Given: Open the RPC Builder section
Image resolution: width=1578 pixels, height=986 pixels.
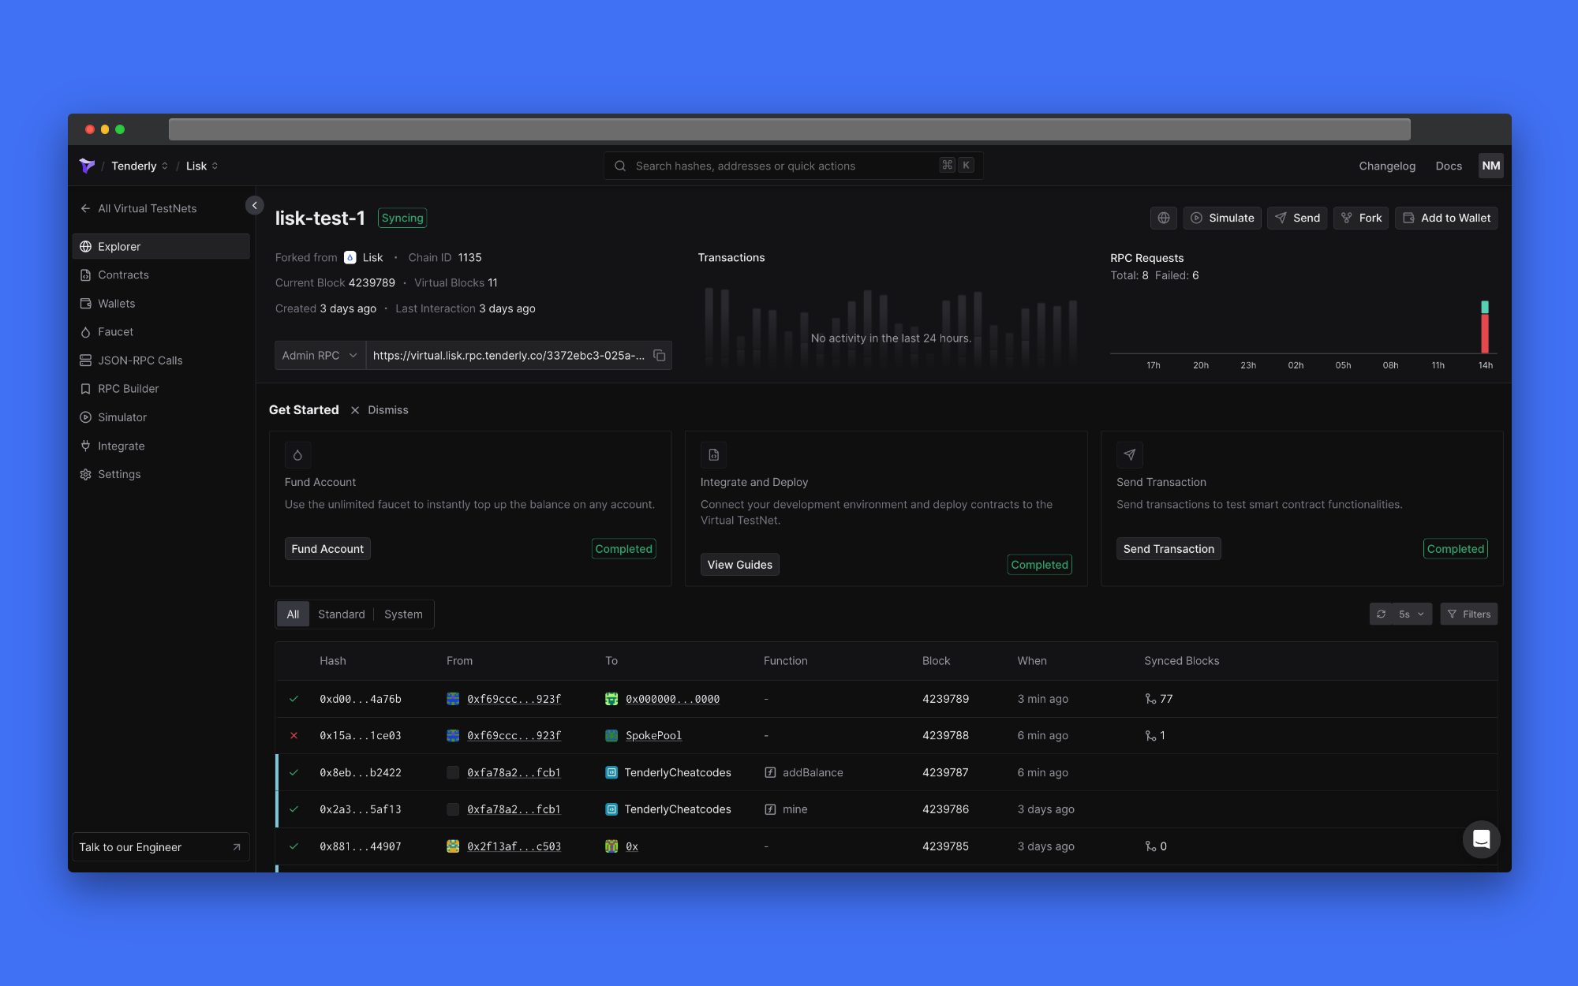Looking at the screenshot, I should pyautogui.click(x=129, y=388).
